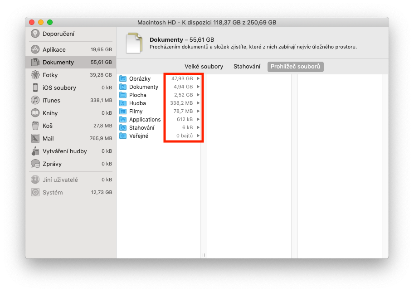Switch to the Velké soubory tab
Screen dimensions: 414x292
click(x=204, y=67)
